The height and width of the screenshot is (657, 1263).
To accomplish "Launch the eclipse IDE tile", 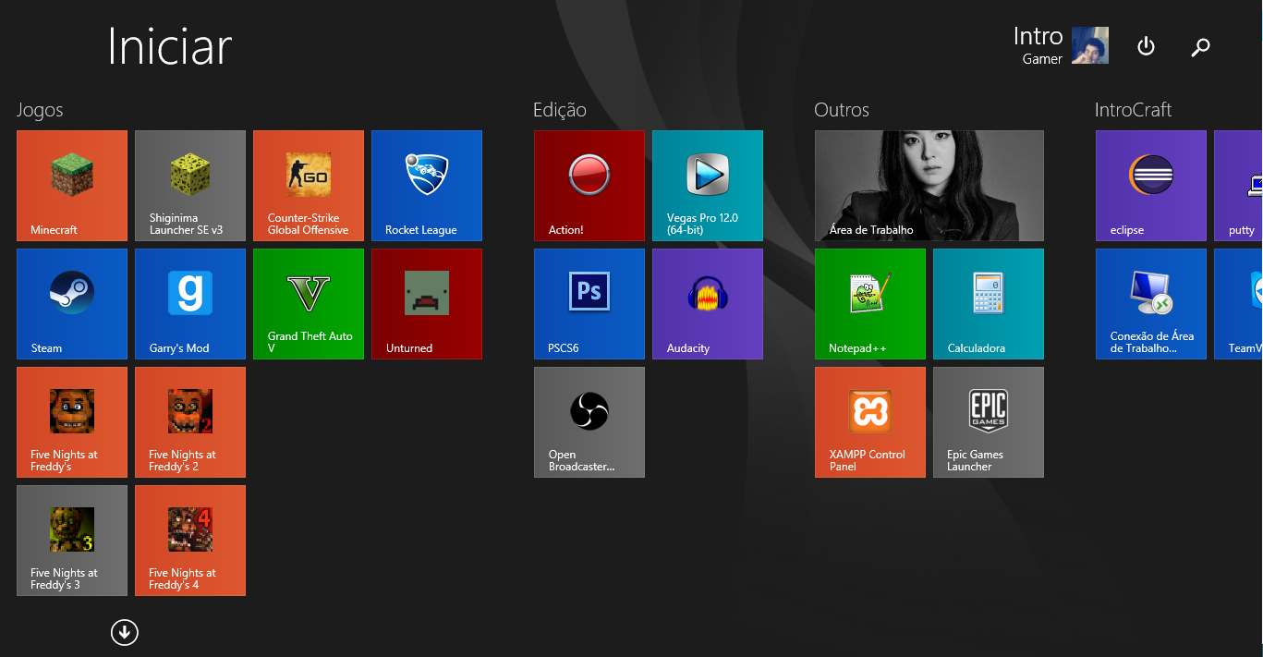I will point(1151,186).
